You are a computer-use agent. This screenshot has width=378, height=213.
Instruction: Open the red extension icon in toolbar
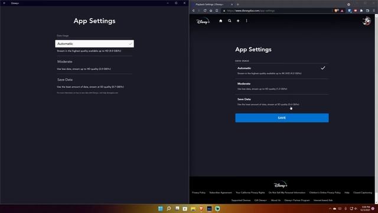(x=356, y=11)
